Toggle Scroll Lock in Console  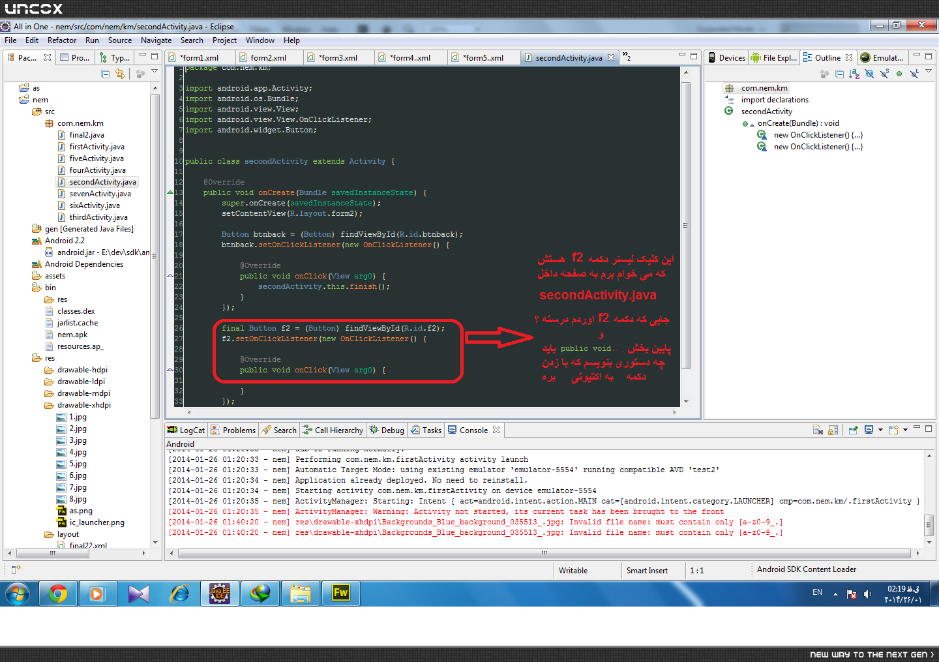pyautogui.click(x=833, y=430)
